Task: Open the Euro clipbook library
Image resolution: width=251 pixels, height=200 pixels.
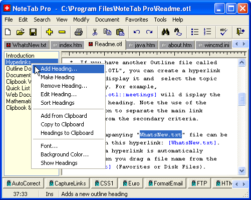Action: tap(131, 183)
